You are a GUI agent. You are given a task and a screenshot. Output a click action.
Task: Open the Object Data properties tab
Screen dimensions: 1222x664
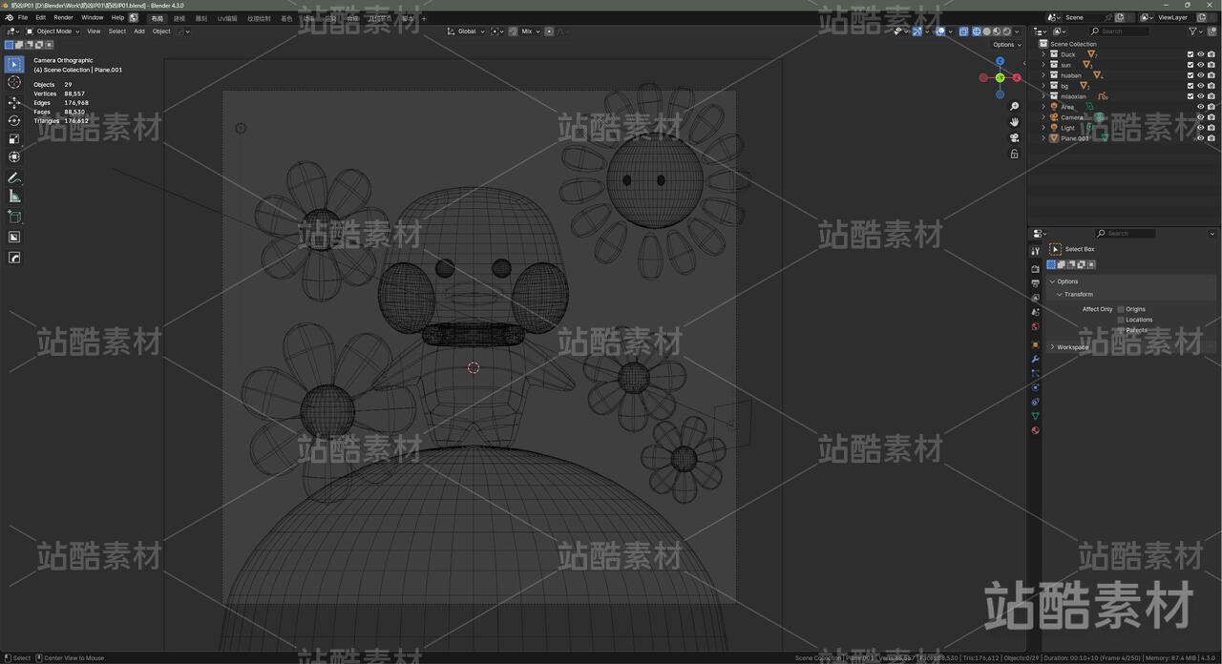click(x=1035, y=416)
